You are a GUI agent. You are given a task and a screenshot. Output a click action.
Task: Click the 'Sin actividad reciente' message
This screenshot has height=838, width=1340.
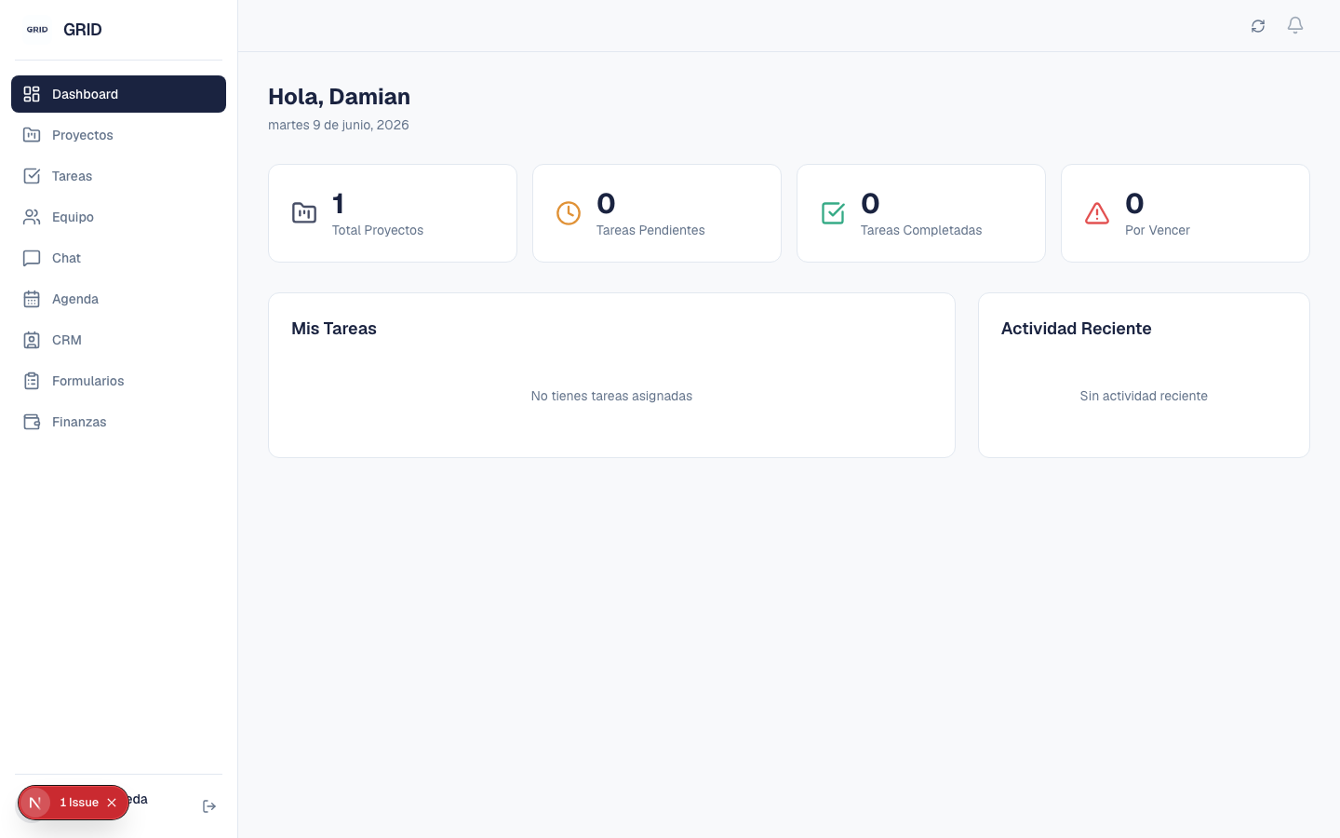click(x=1144, y=396)
